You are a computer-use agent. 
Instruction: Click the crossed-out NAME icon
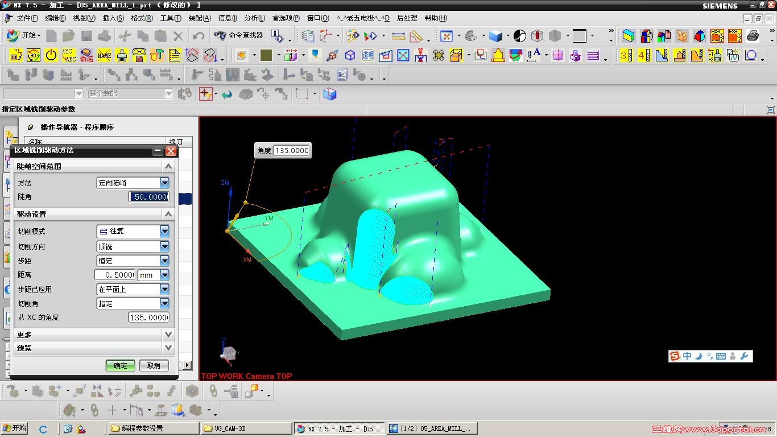104,55
